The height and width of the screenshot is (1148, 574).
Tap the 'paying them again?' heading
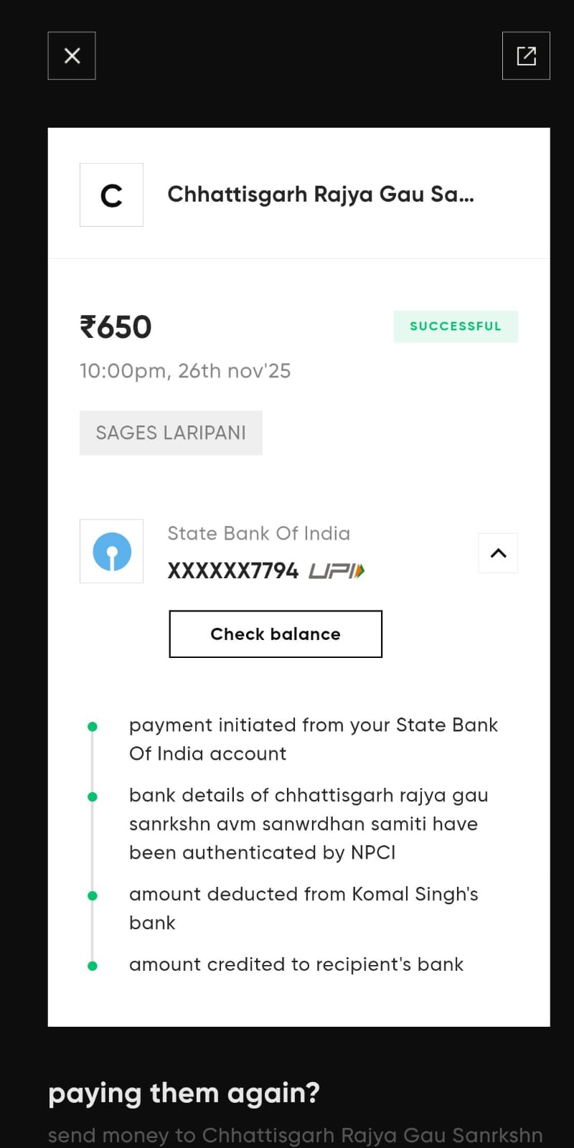(184, 1093)
